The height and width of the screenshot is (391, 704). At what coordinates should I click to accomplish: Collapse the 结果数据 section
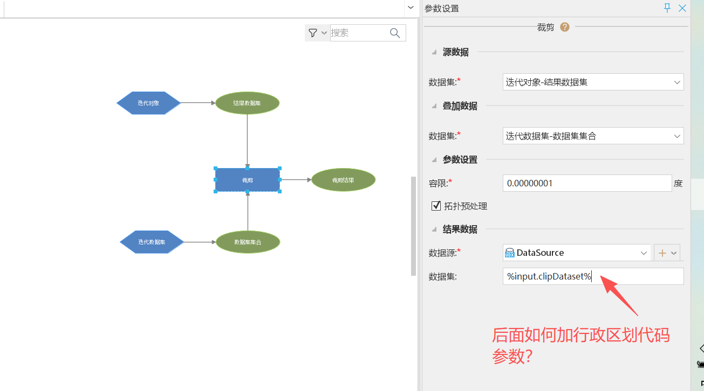click(434, 229)
